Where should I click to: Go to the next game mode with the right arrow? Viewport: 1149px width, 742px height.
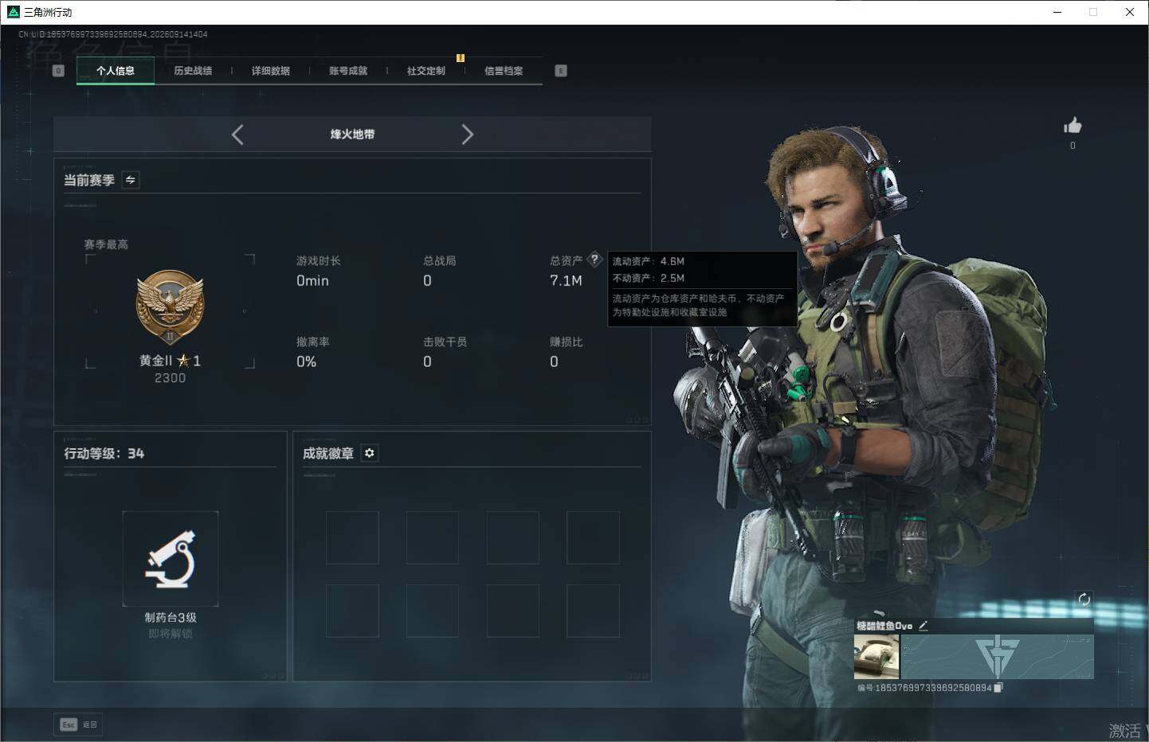(468, 135)
